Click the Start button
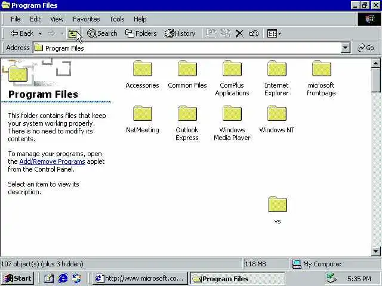Image resolution: width=382 pixels, height=286 pixels. (x=17, y=278)
